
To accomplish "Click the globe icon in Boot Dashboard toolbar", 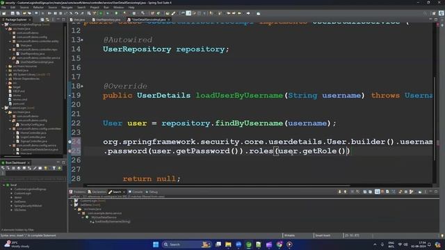I will [19, 168].
